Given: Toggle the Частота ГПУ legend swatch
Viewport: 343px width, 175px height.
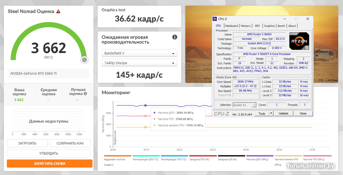Looking at the screenshot, I should point(317,156).
